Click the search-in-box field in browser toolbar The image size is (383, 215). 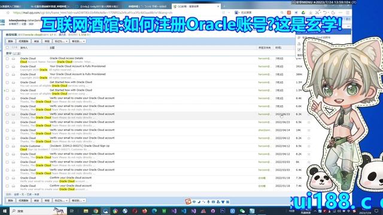257,13
